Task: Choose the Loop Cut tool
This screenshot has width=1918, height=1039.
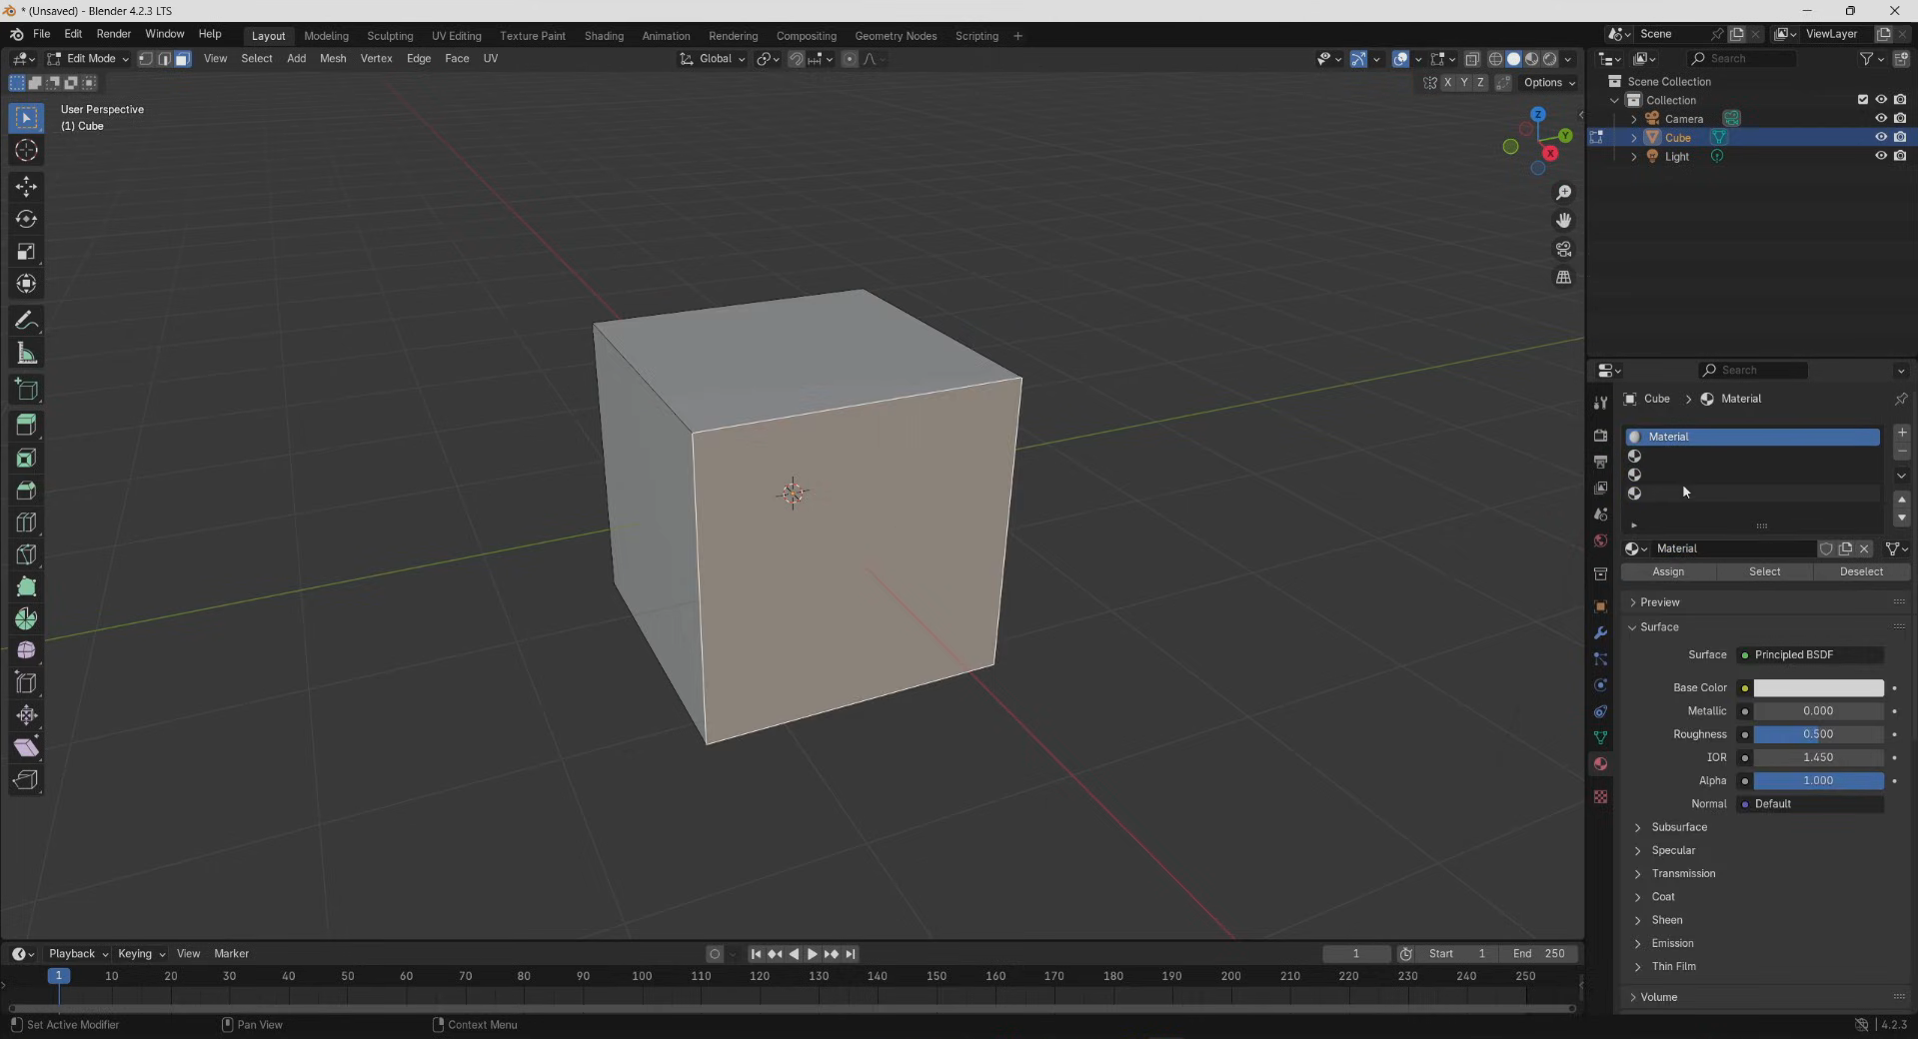Action: coord(26,522)
